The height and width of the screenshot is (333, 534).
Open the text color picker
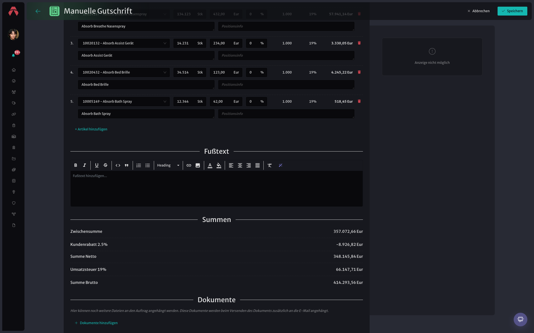[210, 165]
